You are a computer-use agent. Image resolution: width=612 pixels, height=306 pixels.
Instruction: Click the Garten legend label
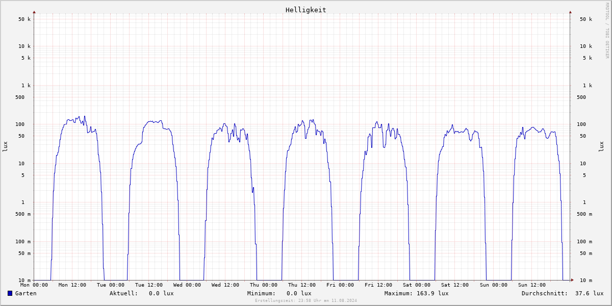pos(26,293)
